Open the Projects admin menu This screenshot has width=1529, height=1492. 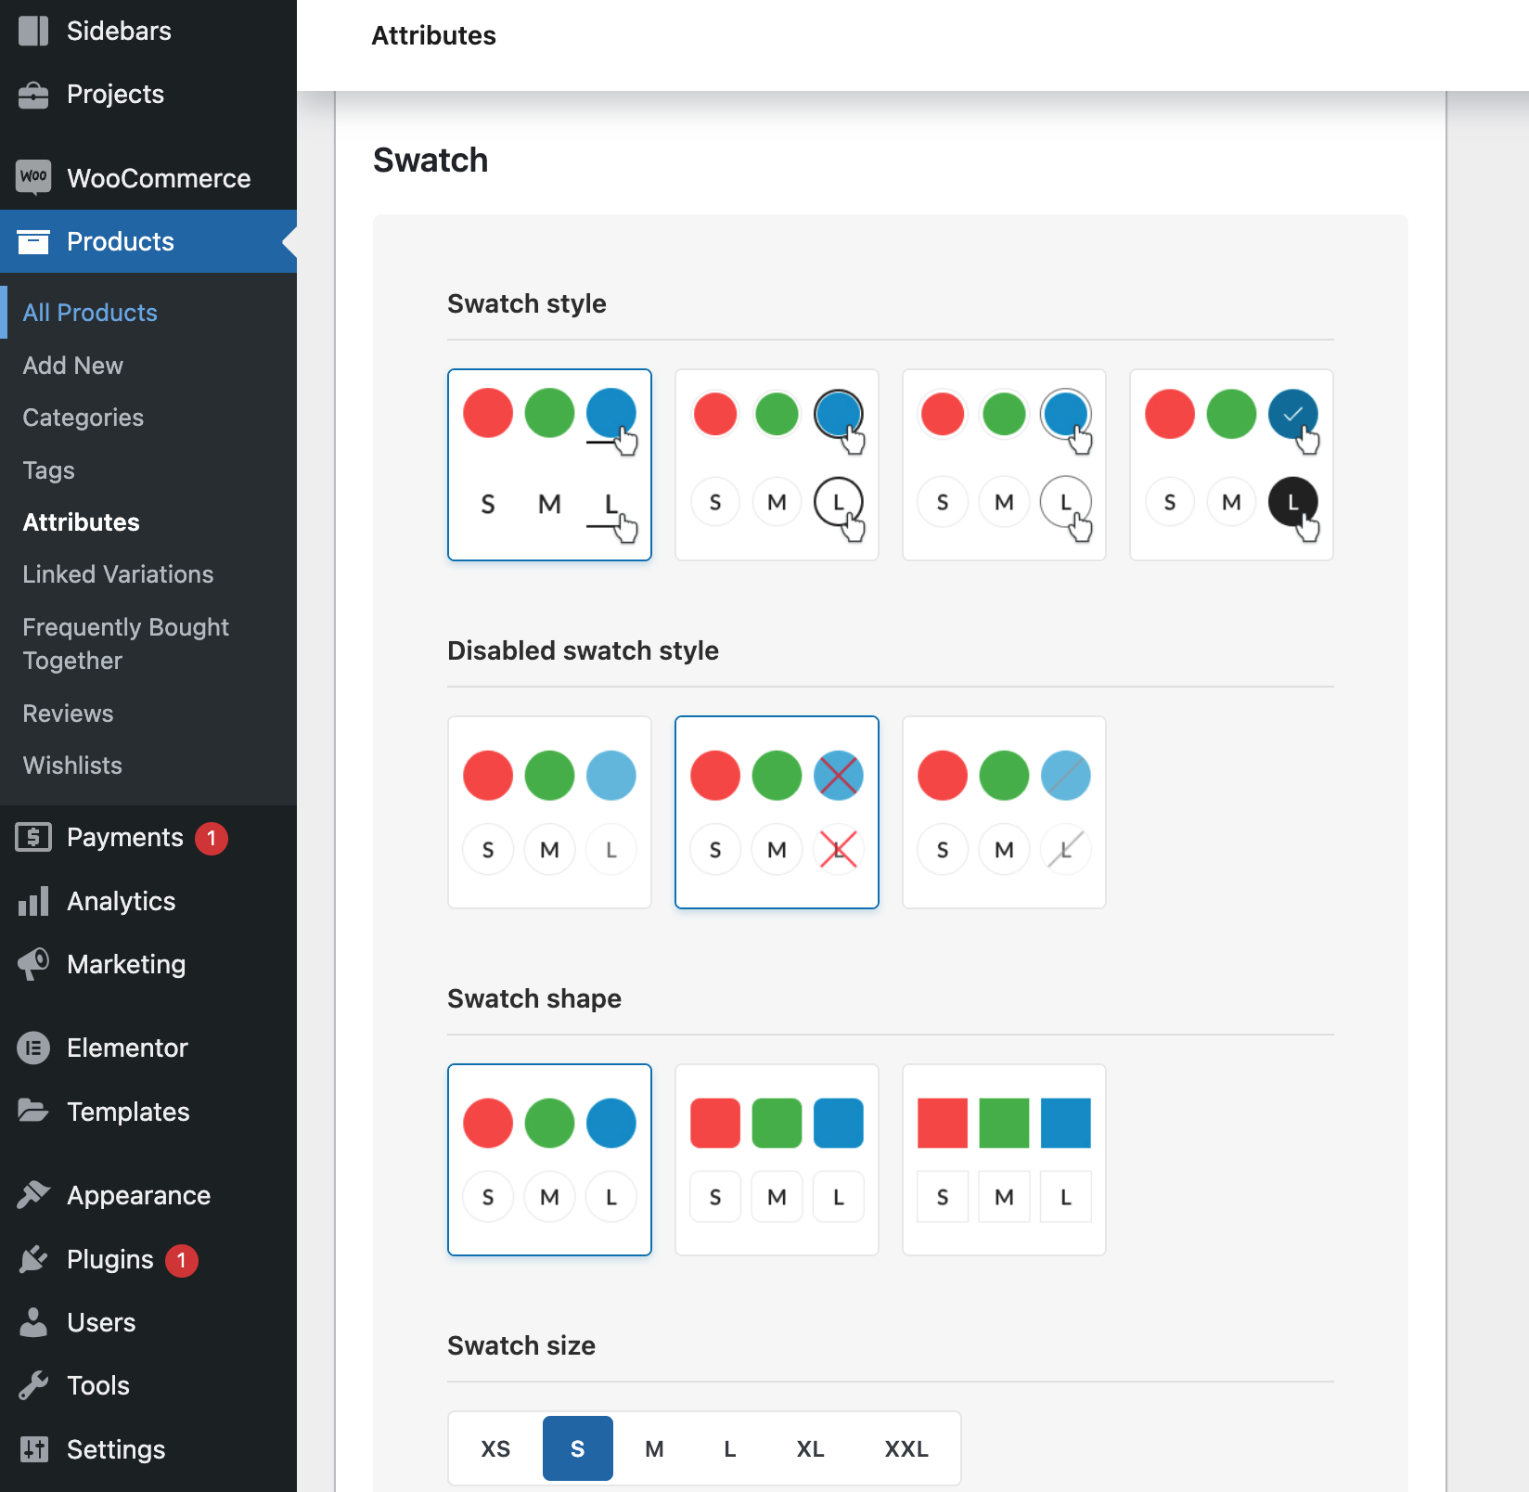click(148, 95)
